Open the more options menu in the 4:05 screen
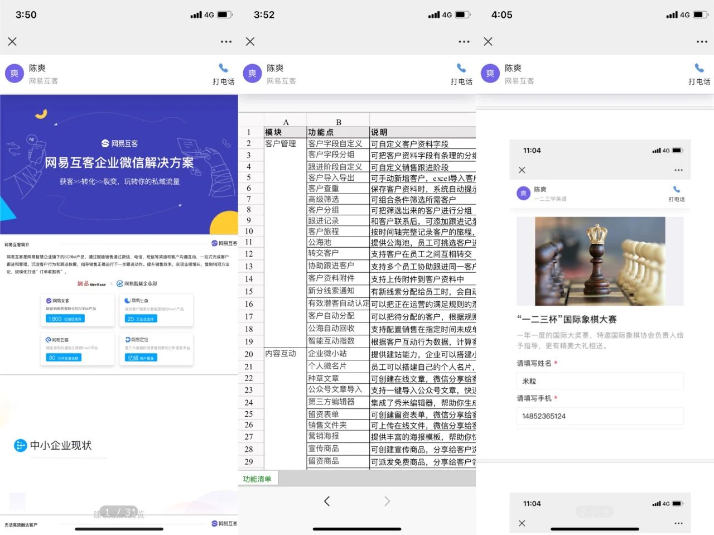 click(x=702, y=41)
